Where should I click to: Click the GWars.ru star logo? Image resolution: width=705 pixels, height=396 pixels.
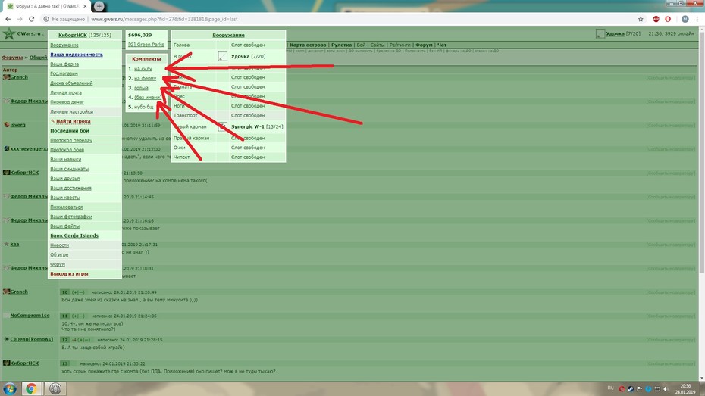coord(8,33)
